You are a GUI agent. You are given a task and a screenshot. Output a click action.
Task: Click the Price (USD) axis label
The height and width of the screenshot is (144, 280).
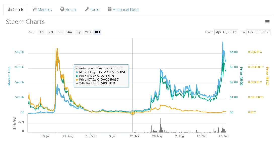coord(241,76)
